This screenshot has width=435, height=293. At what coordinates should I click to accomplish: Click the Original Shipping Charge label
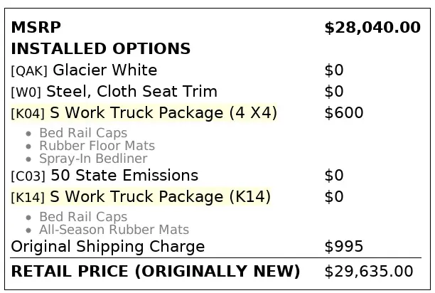tap(108, 247)
